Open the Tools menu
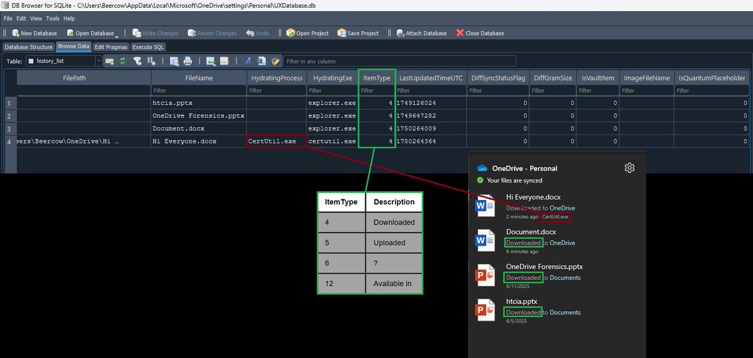Image resolution: width=753 pixels, height=358 pixels. 53,19
